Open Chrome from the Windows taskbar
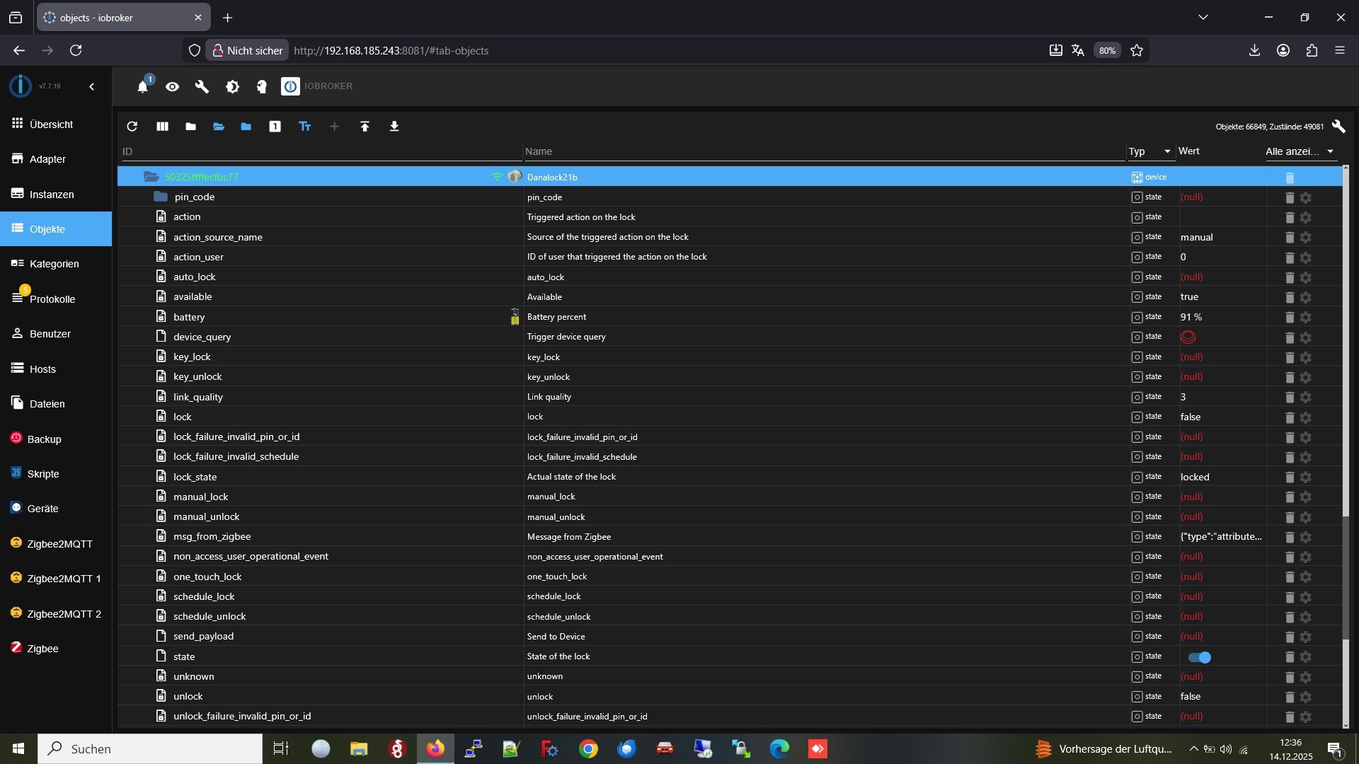This screenshot has width=1359, height=764. (588, 748)
